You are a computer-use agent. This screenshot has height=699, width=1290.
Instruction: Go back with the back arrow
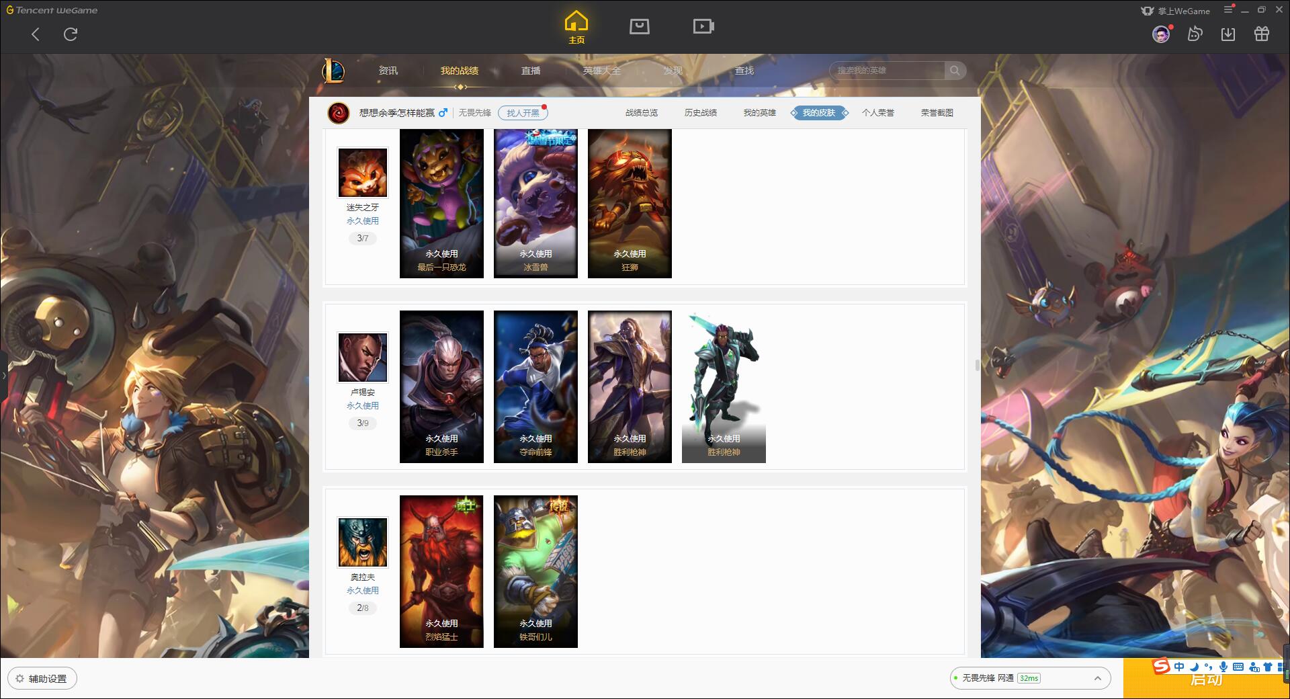[36, 34]
